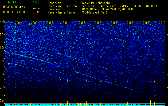168x106 pixels.
Task: Click the Receiving Location label
Action: 62,6
